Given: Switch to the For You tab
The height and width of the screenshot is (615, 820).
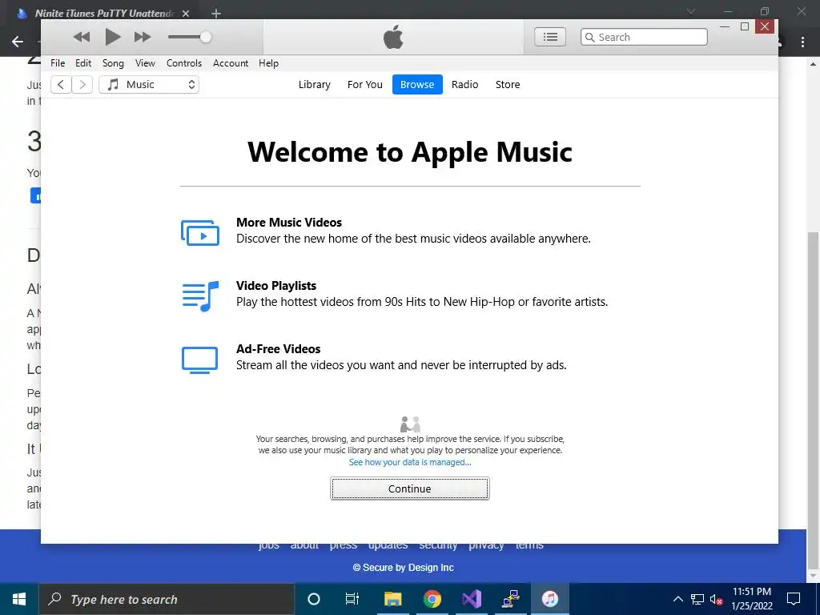Looking at the screenshot, I should pyautogui.click(x=365, y=85).
